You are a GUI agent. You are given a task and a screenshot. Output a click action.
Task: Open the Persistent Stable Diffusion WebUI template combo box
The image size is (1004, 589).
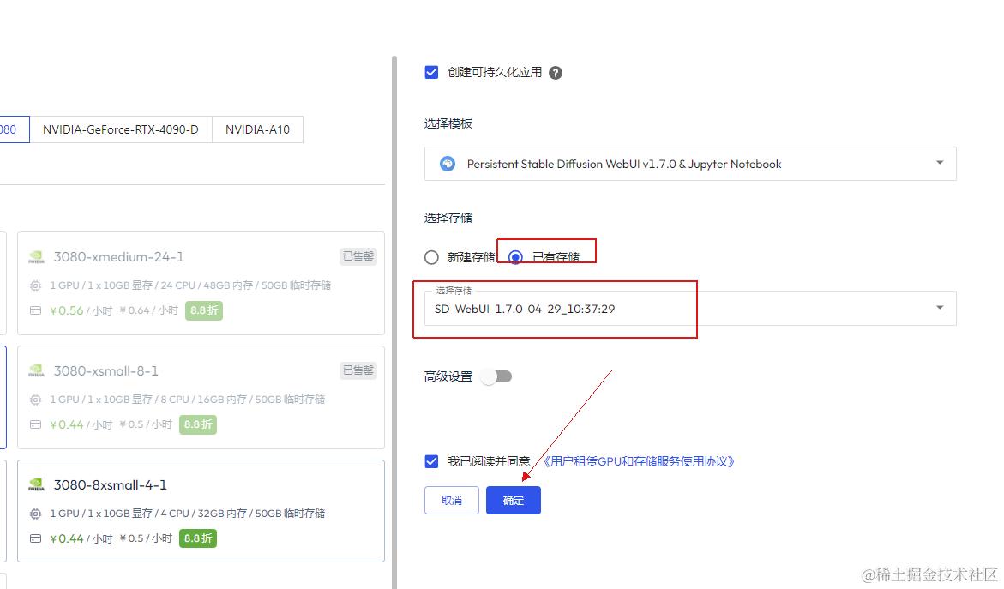click(x=690, y=164)
